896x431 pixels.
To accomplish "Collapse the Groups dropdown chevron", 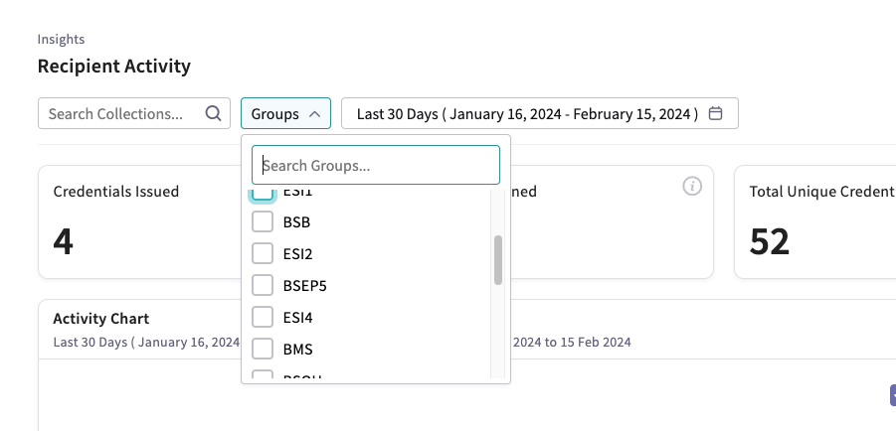I will coord(314,113).
